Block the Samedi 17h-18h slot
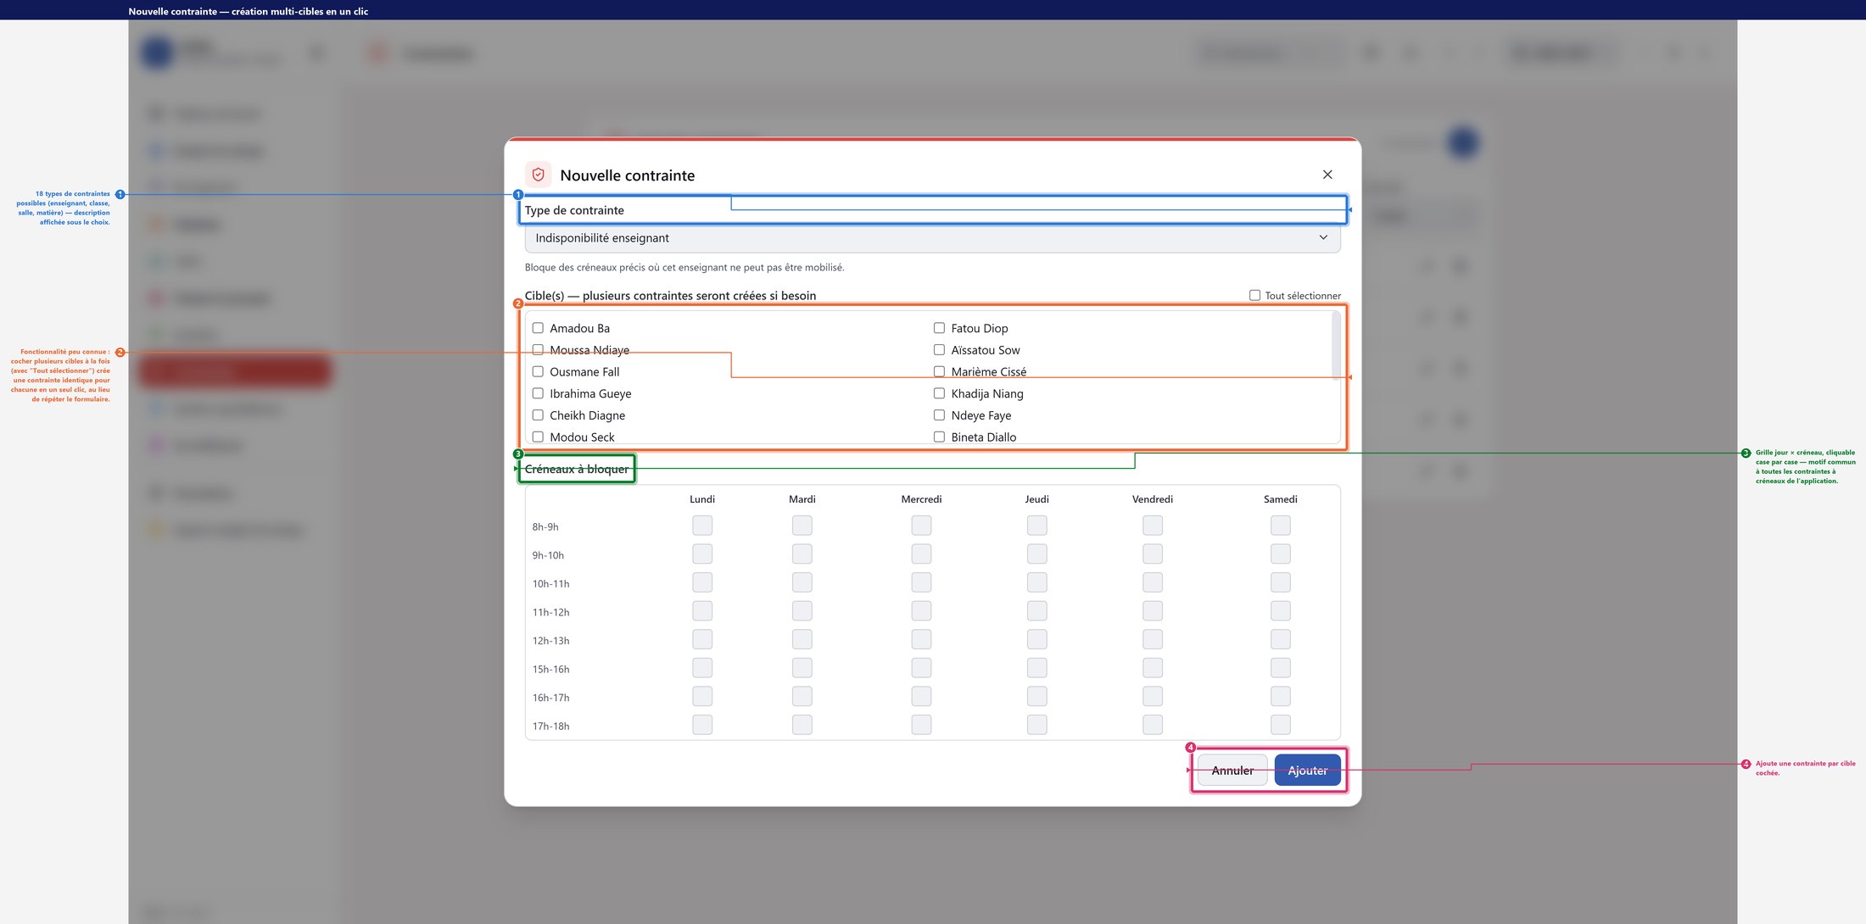This screenshot has height=924, width=1866. (1281, 725)
